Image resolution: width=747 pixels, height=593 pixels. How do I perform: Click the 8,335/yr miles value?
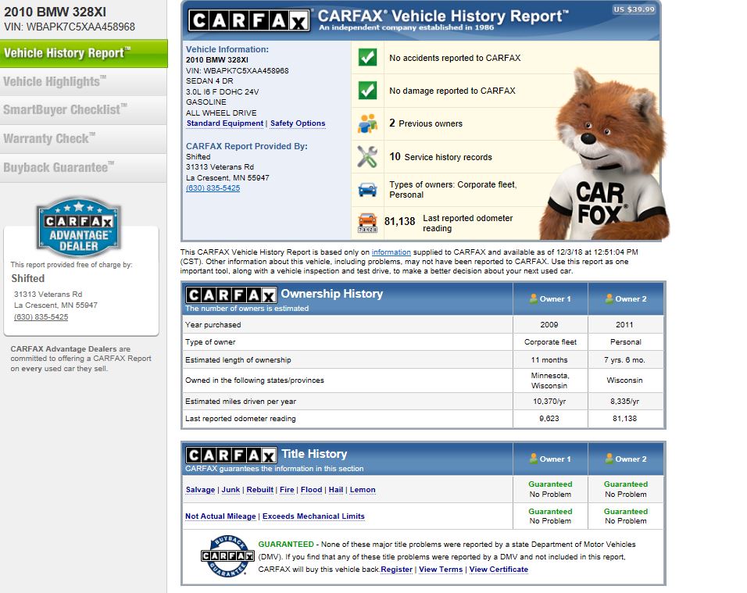pos(624,402)
